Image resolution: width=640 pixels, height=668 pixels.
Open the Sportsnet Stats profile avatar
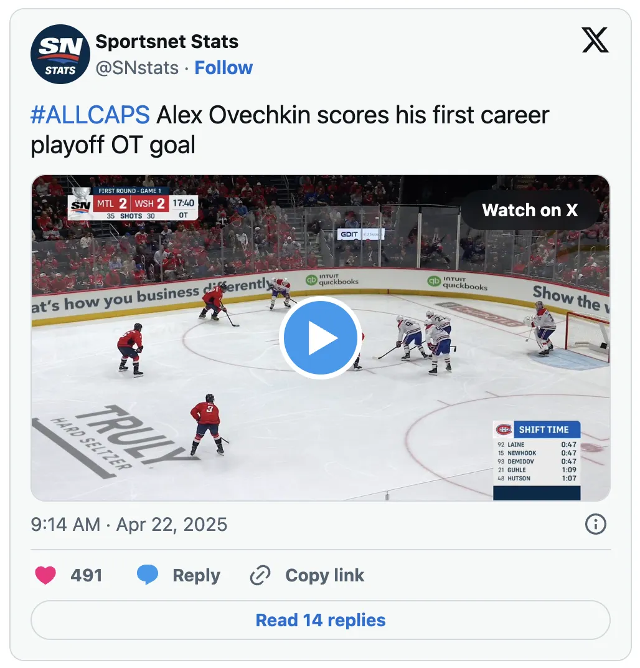(x=60, y=54)
